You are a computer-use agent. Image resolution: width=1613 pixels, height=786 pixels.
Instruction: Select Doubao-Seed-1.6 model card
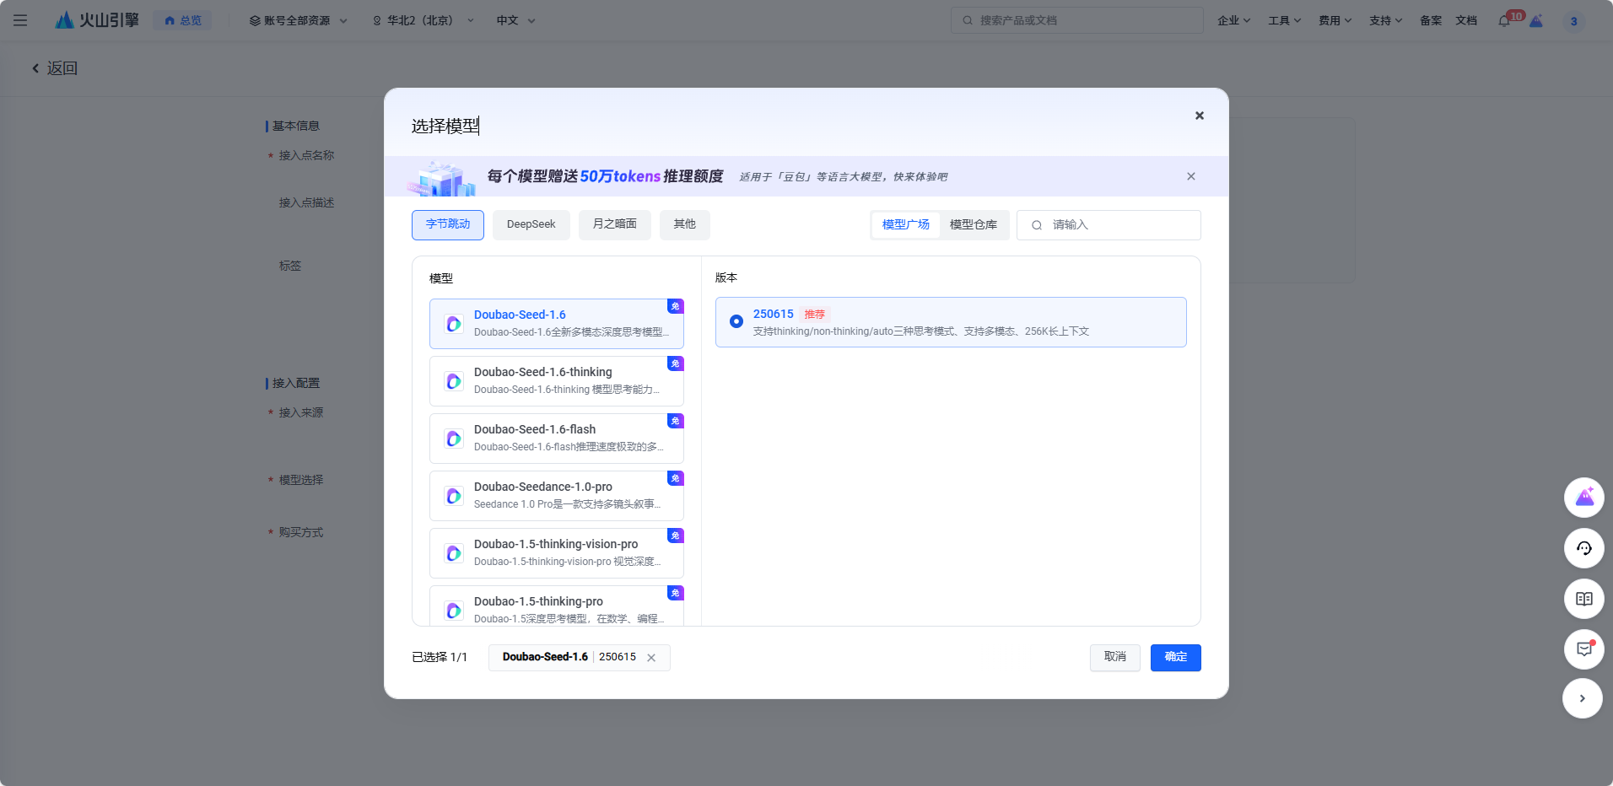tap(557, 324)
